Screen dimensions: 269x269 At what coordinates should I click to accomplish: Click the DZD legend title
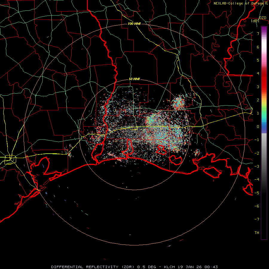click(262, 18)
